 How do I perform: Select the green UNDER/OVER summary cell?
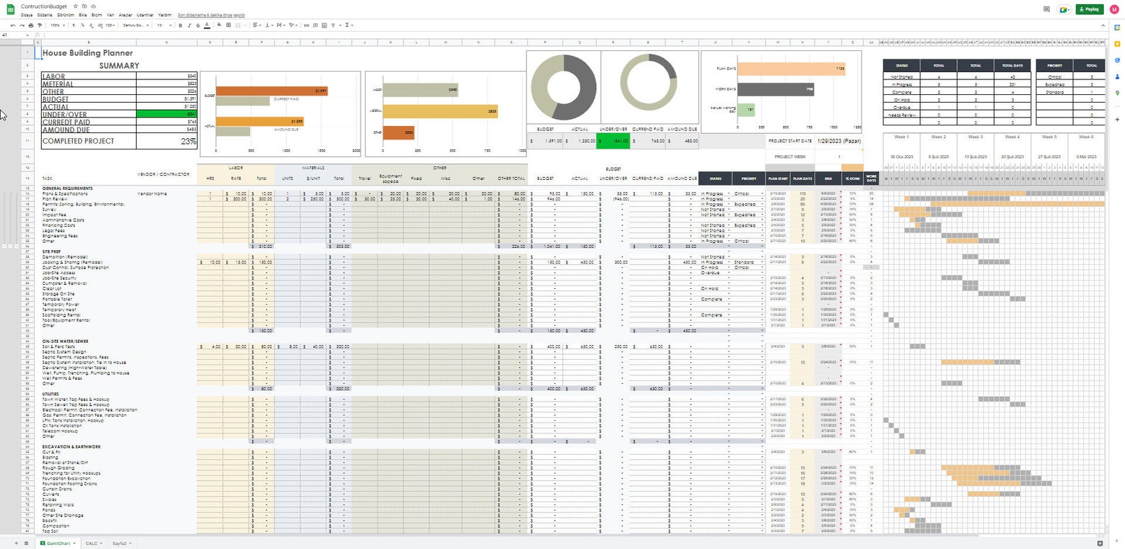tap(167, 114)
